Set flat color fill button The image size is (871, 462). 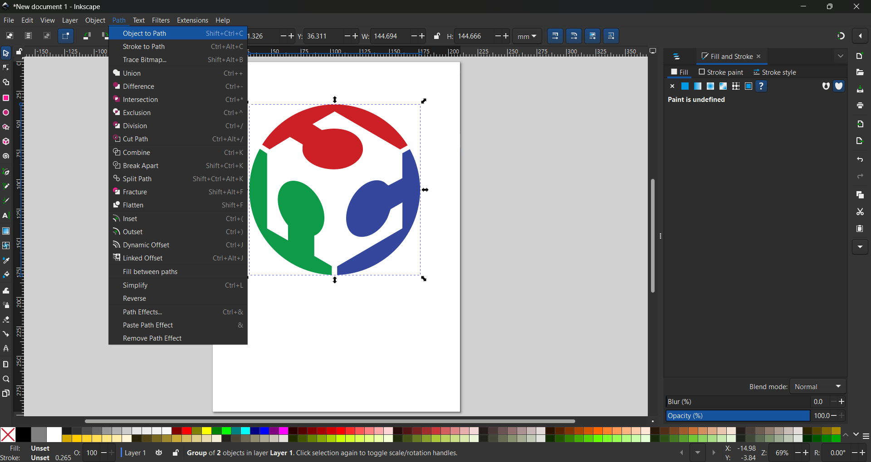click(x=685, y=86)
